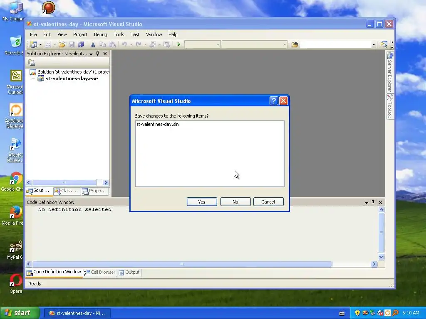Click Solution Explorer scrollbar left arrow
The height and width of the screenshot is (319, 426).
(x=29, y=183)
